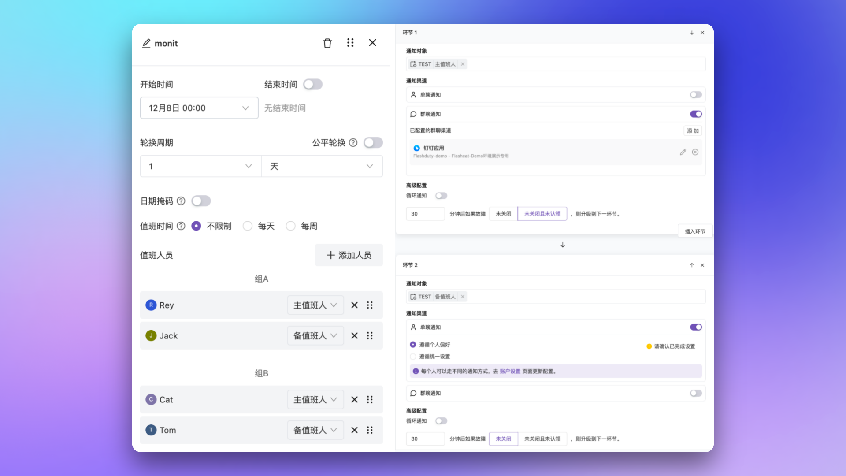Open the rotation unit dropdown showing 天
Viewport: 846px width, 476px height.
click(x=322, y=166)
